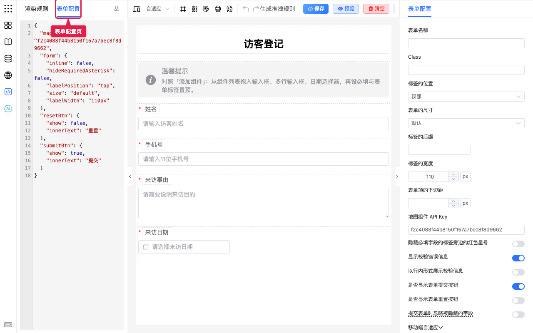Click the 访客登记 form title
Screen dimensions: 533x333
click(264, 44)
